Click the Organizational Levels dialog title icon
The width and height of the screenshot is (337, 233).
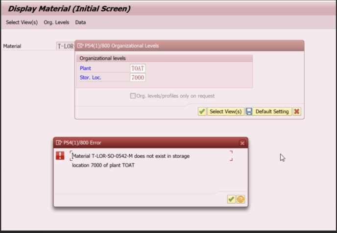pyautogui.click(x=80, y=46)
